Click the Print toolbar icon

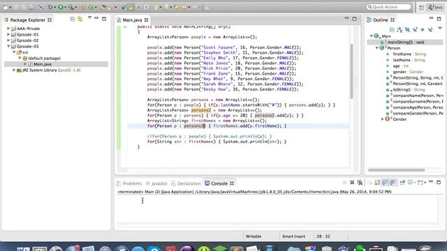point(31,7)
